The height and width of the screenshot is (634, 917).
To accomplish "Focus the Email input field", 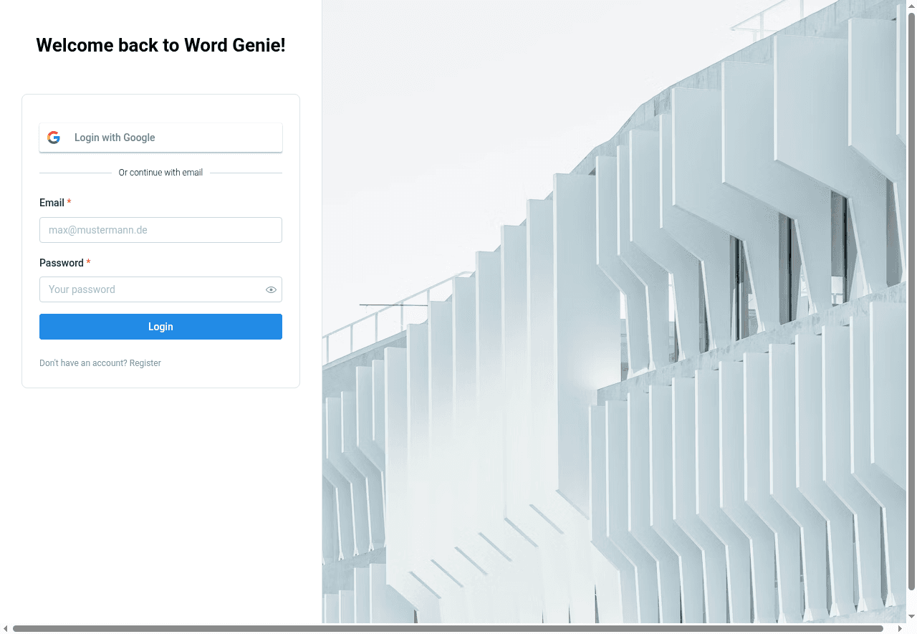I will click(160, 230).
